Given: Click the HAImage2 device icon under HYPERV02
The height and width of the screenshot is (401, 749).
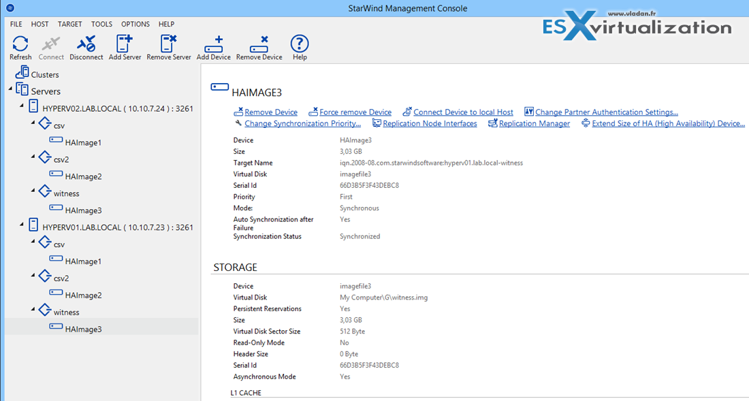Looking at the screenshot, I should pyautogui.click(x=56, y=174).
